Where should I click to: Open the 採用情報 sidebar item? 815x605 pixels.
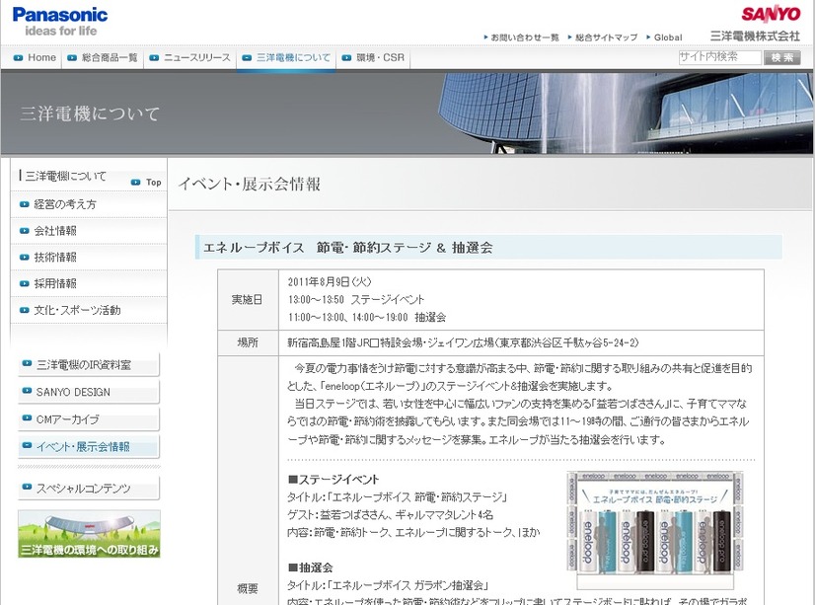pos(89,284)
